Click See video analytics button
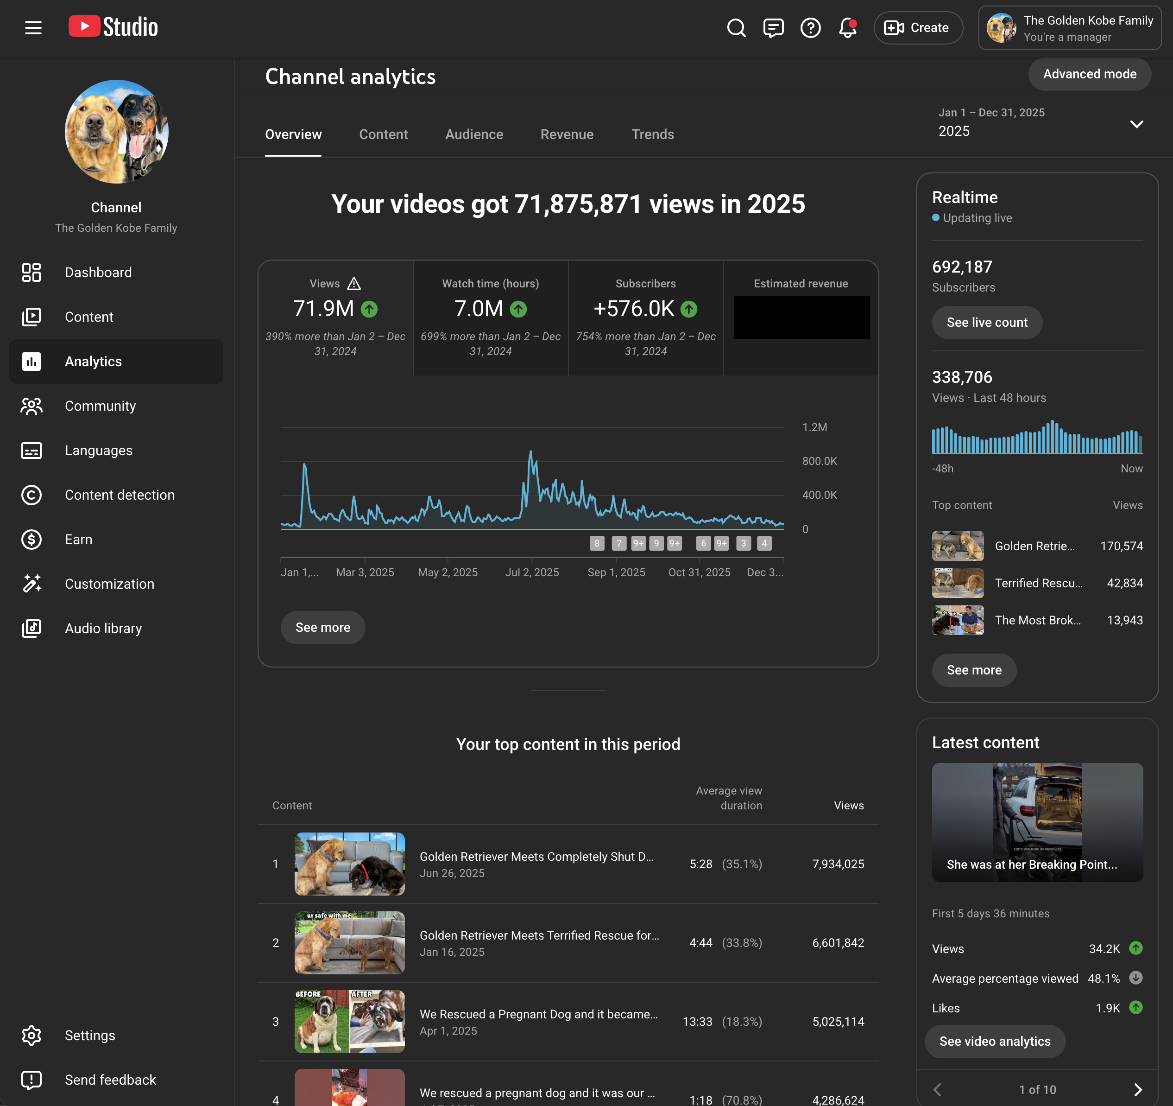 (994, 1041)
